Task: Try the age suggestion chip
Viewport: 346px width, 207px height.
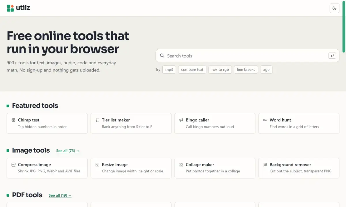Action: click(x=266, y=69)
